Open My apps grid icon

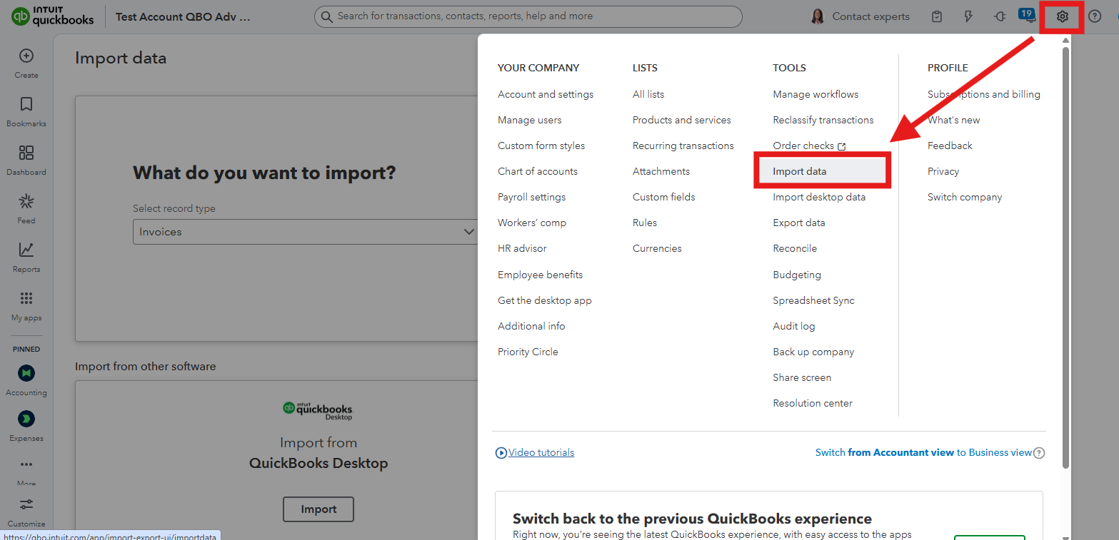coord(26,298)
